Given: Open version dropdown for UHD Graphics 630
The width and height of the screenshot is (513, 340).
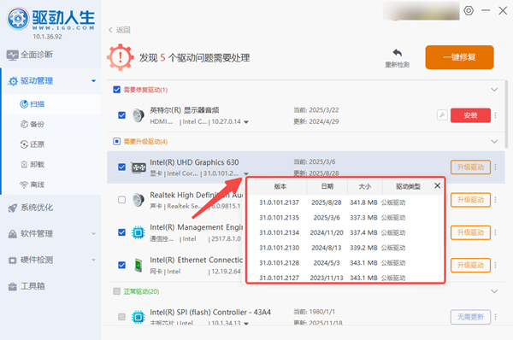Looking at the screenshot, I should pyautogui.click(x=246, y=173).
